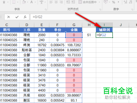Click the 贴标签 process cell

point(27,50)
